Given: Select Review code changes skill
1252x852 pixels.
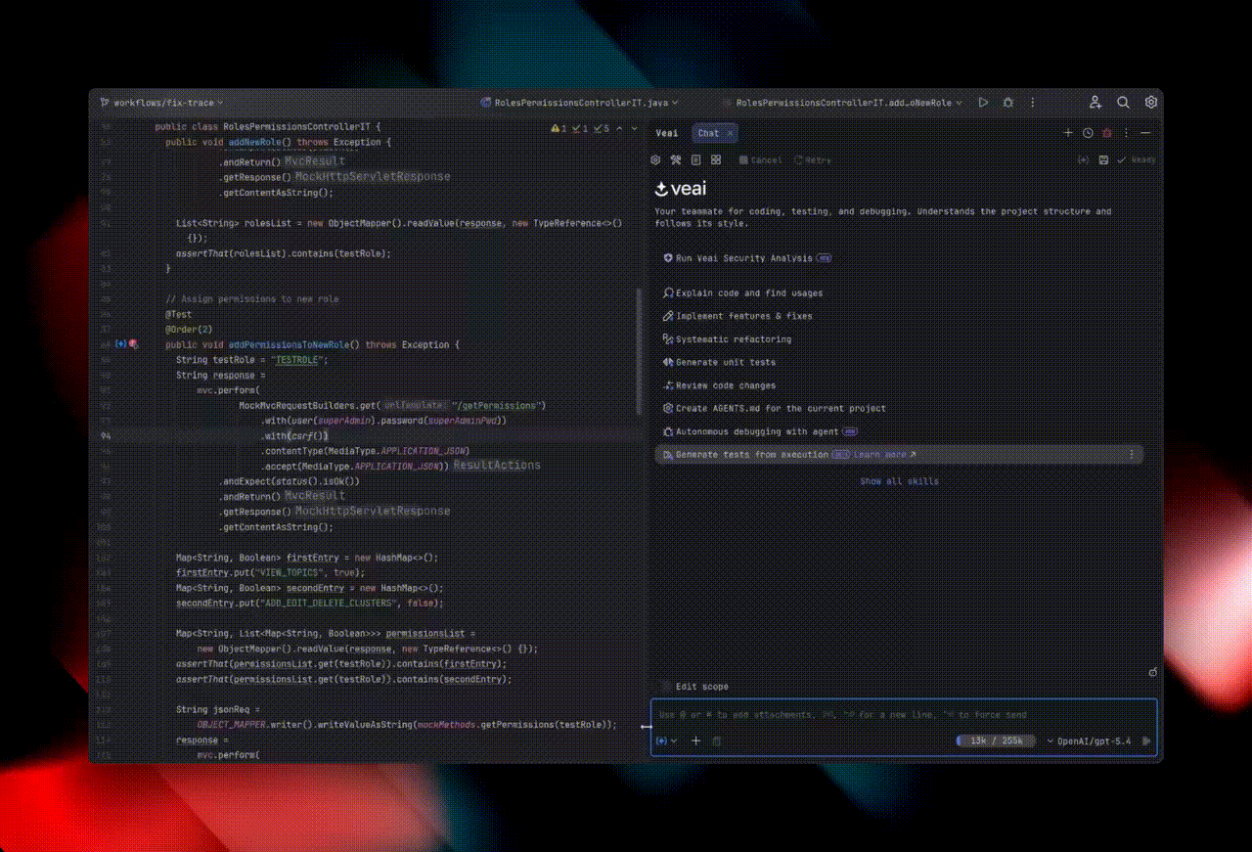Looking at the screenshot, I should (x=719, y=385).
